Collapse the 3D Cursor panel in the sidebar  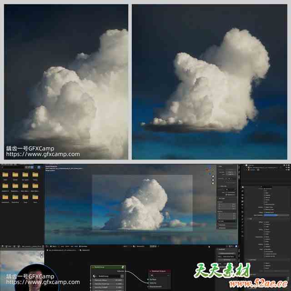click(x=221, y=198)
